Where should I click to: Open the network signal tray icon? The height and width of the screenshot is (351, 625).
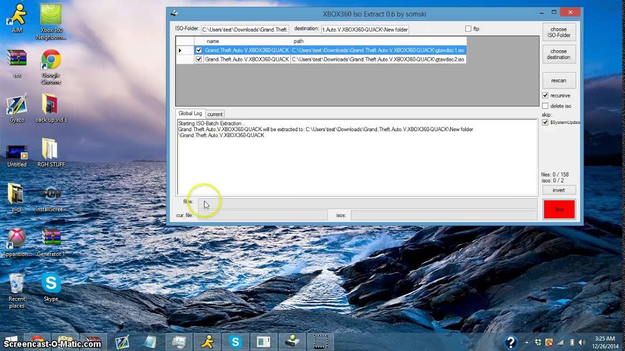point(560,342)
